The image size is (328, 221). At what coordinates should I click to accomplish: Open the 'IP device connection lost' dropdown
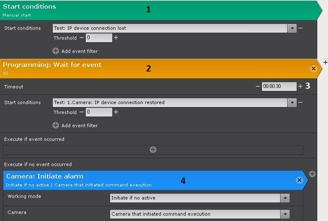point(292,28)
